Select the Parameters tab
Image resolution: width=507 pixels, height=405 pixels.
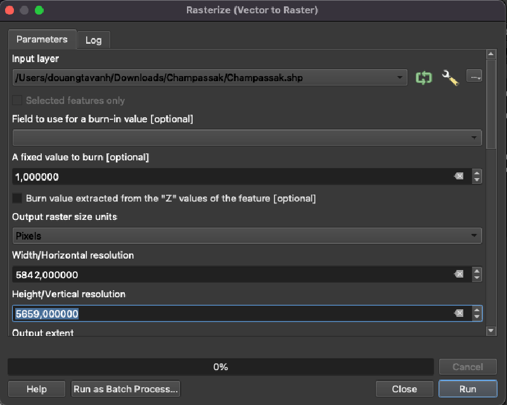[x=42, y=39]
